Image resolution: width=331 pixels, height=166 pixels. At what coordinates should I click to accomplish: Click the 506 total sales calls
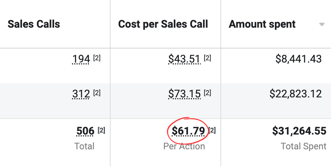85,131
